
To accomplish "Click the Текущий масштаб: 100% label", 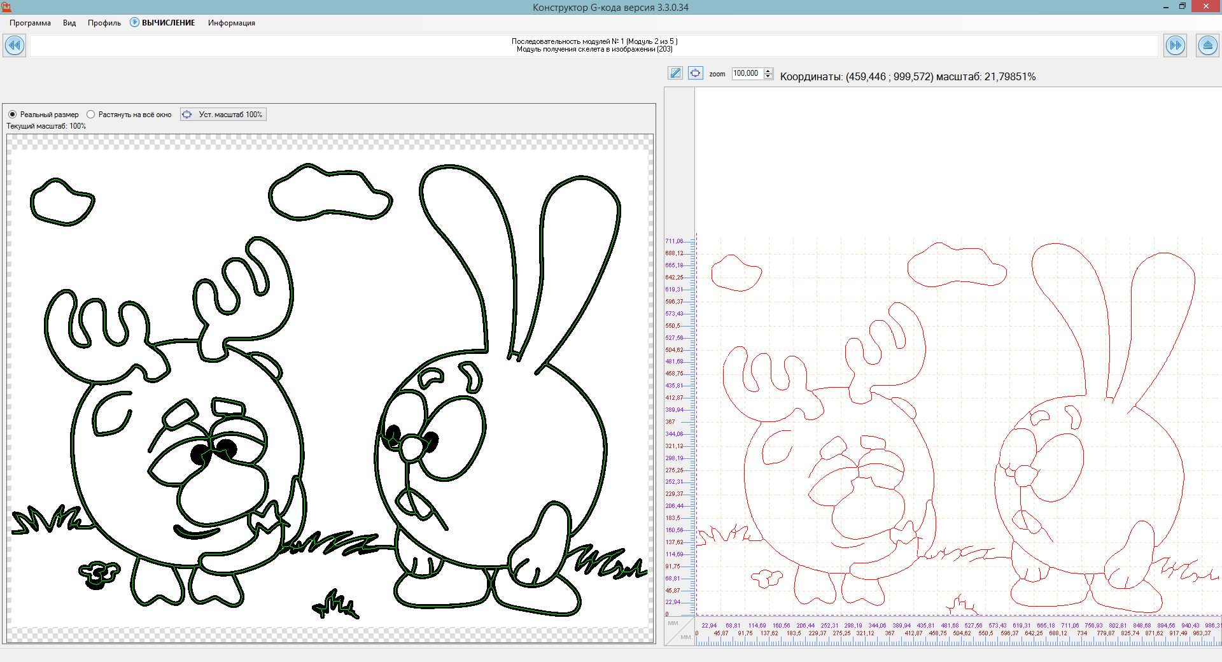I will tap(46, 126).
